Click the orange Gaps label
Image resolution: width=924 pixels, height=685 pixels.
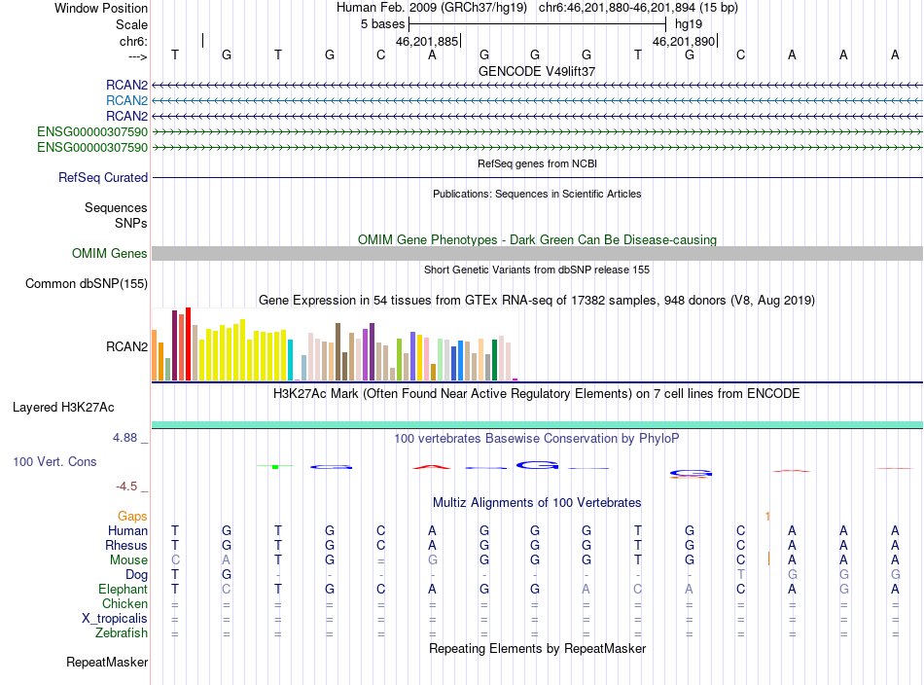pos(132,517)
